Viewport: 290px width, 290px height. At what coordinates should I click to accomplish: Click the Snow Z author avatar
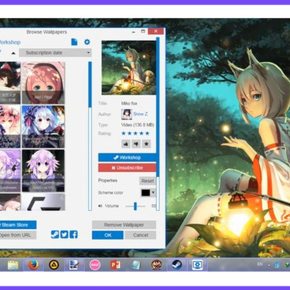point(126,114)
